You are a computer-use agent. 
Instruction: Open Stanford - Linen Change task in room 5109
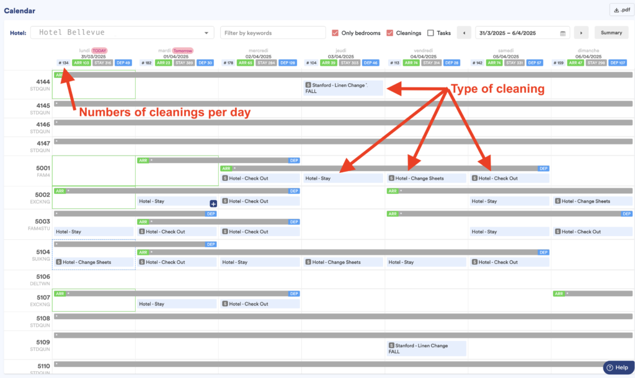tap(425, 348)
